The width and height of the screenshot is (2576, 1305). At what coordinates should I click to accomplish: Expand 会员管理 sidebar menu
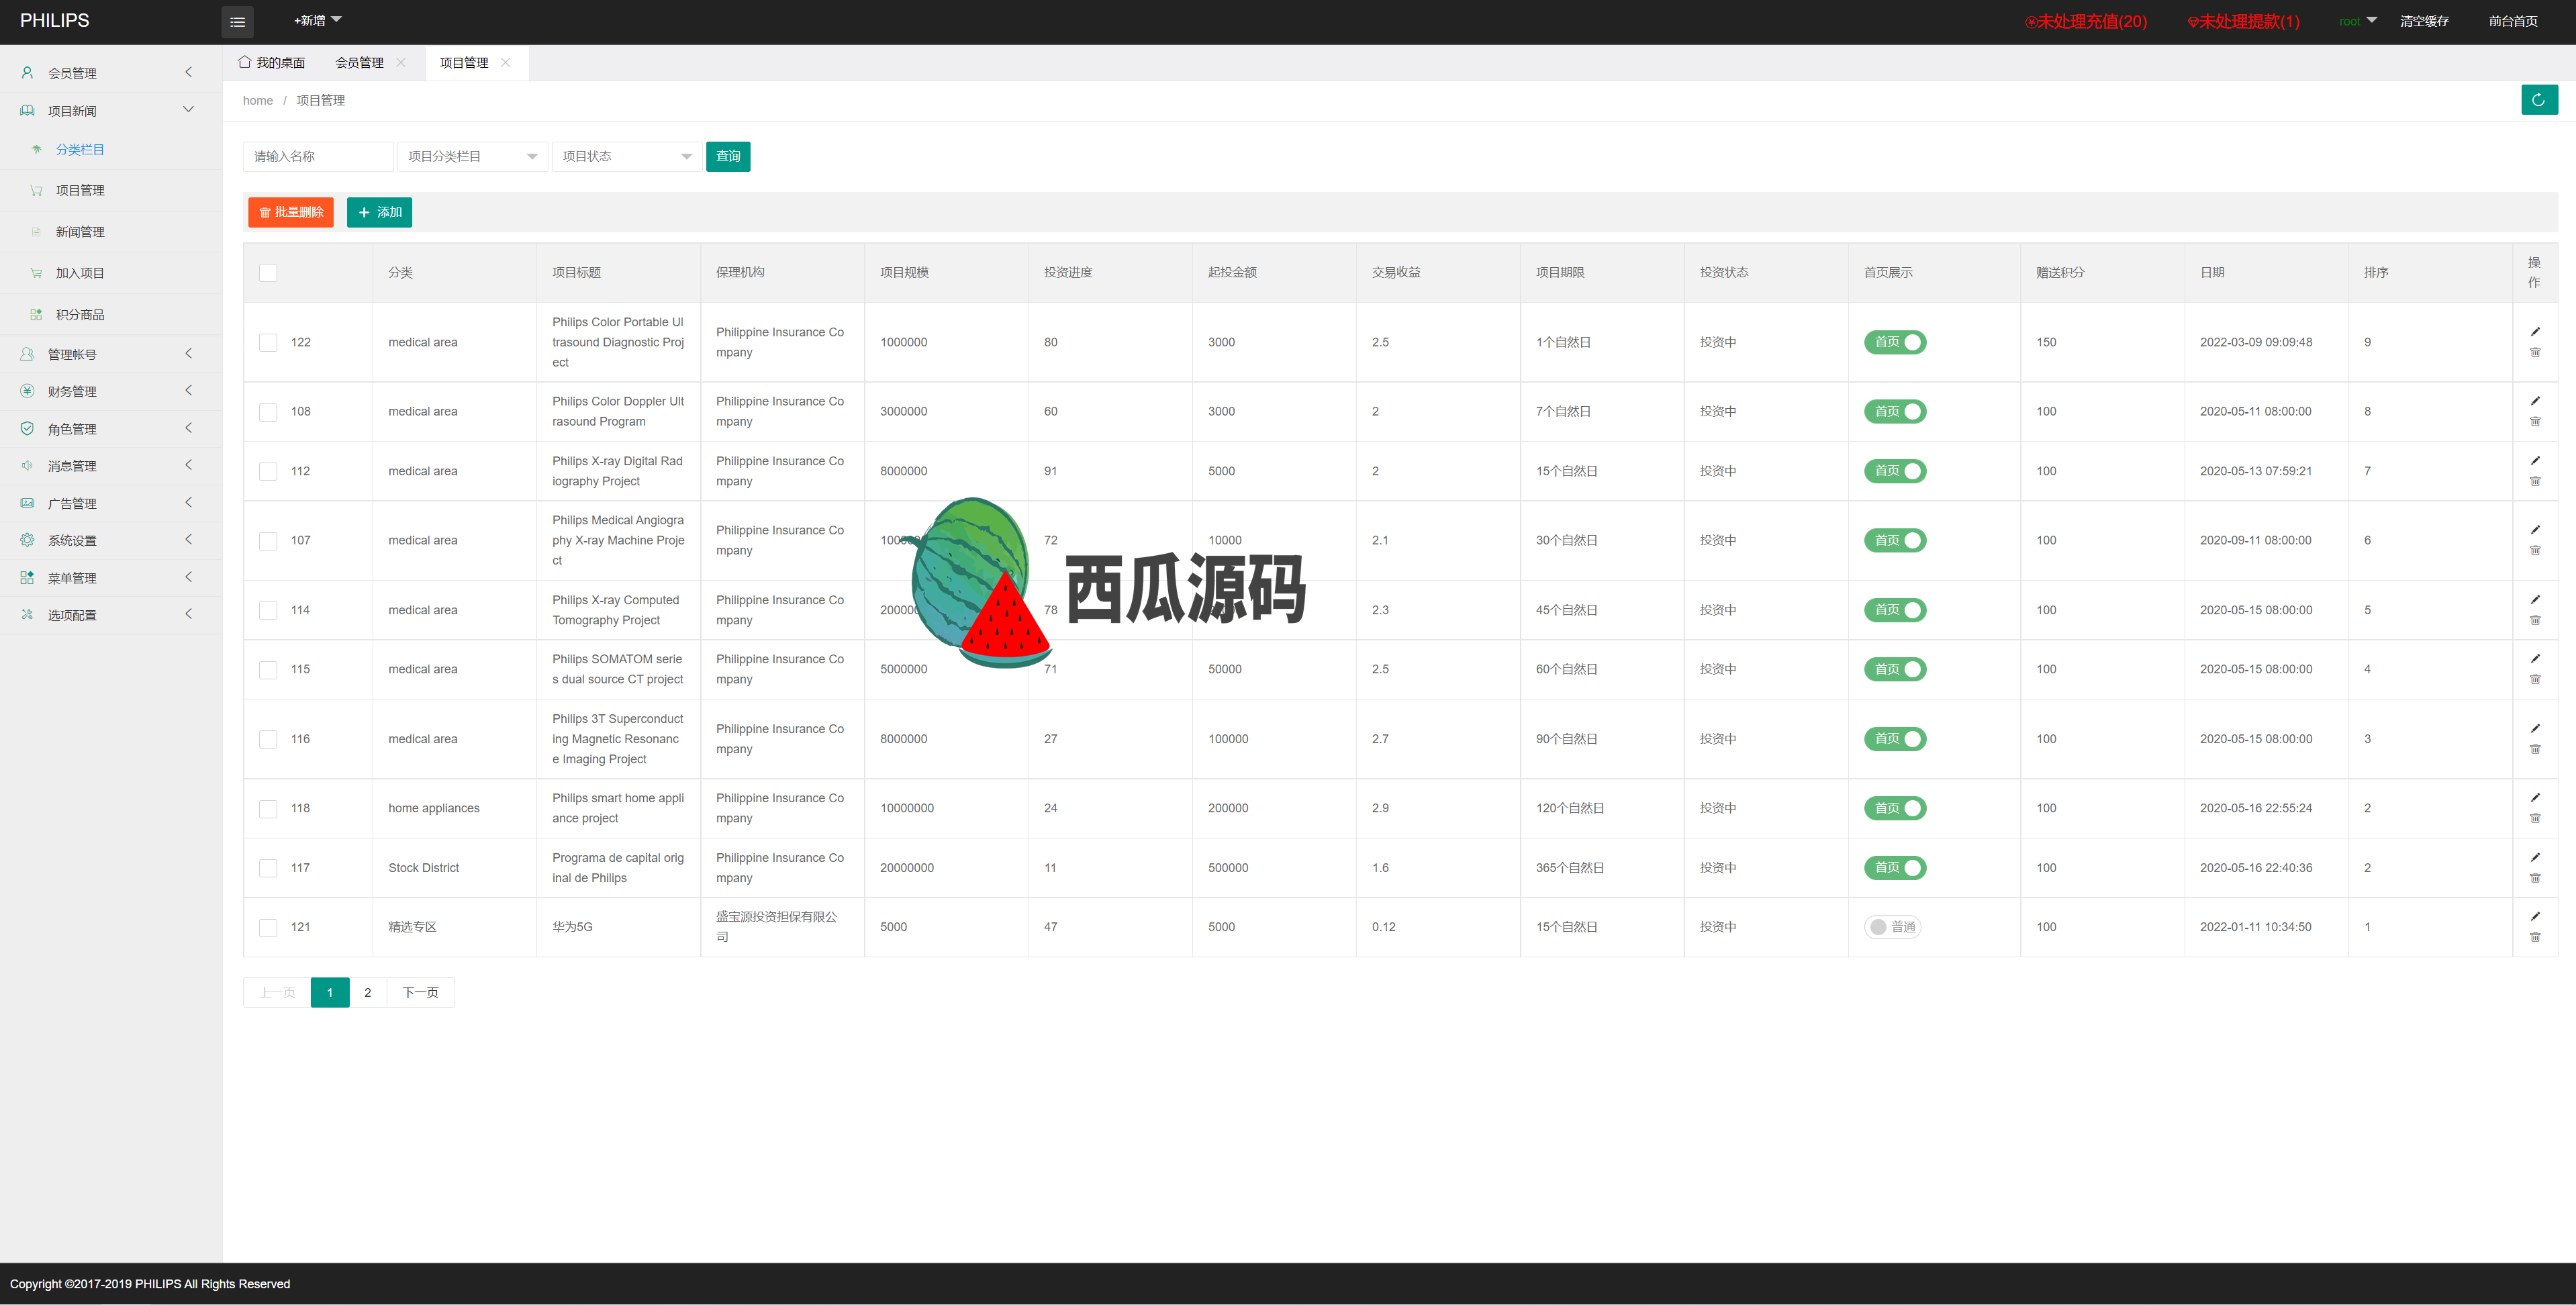(x=111, y=73)
